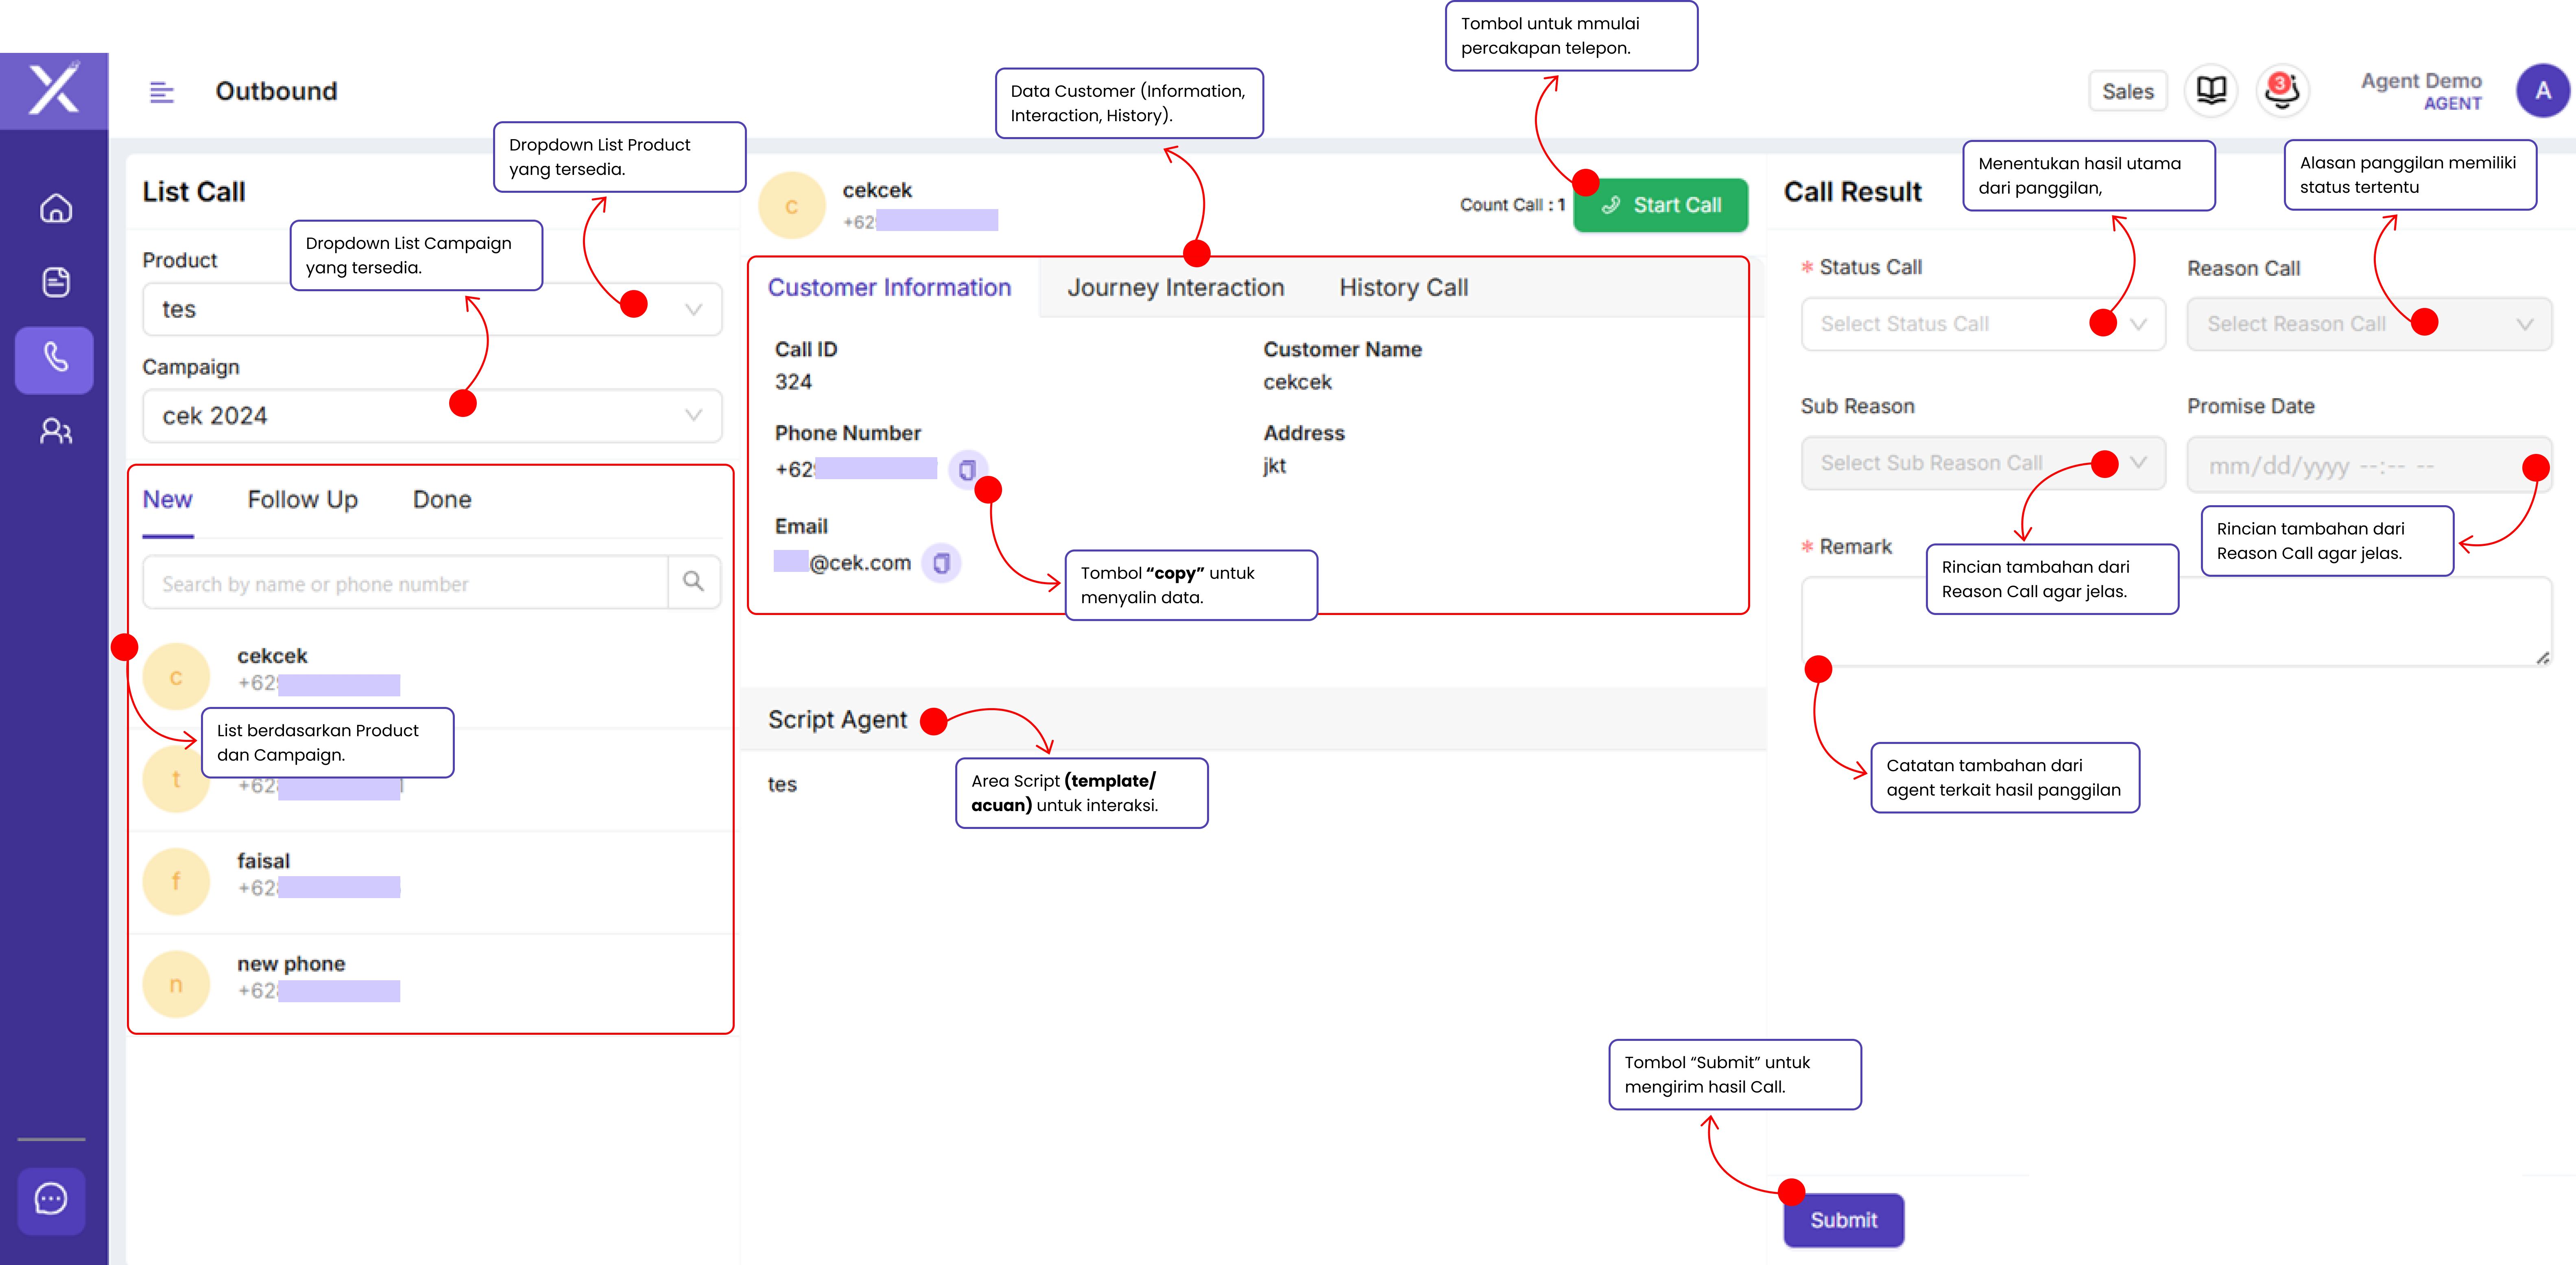Click the document icon in sidebar
Viewport: 2576px width, 1265px height.
[x=56, y=282]
